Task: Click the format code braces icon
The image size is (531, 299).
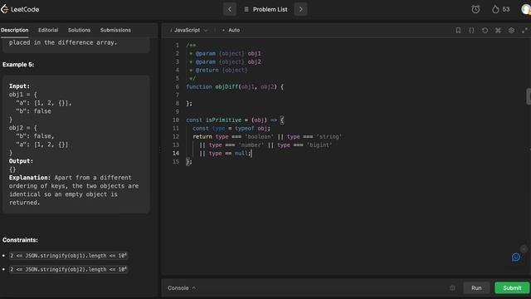Action: [471, 30]
